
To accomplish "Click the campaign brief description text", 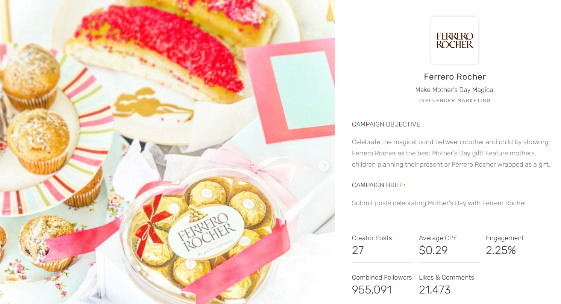I will [x=439, y=203].
